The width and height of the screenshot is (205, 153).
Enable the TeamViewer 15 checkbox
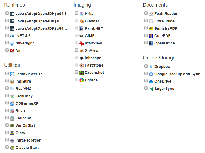coord(7,73)
